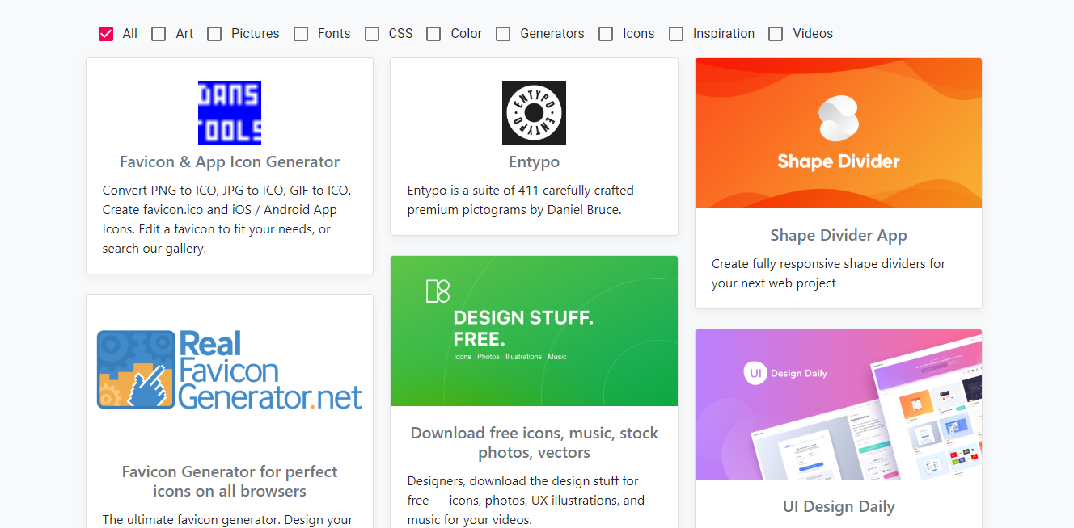Viewport: 1074px width, 528px height.
Task: Click the Entypo circular logo
Action: (x=534, y=112)
